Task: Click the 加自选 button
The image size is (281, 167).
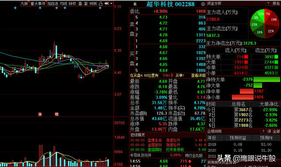Action: click(x=53, y=4)
